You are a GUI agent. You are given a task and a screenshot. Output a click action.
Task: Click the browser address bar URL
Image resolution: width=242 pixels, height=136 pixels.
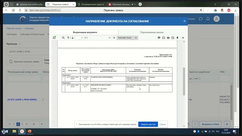coord(45,10)
